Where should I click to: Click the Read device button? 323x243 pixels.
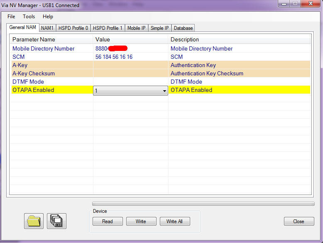pos(108,221)
